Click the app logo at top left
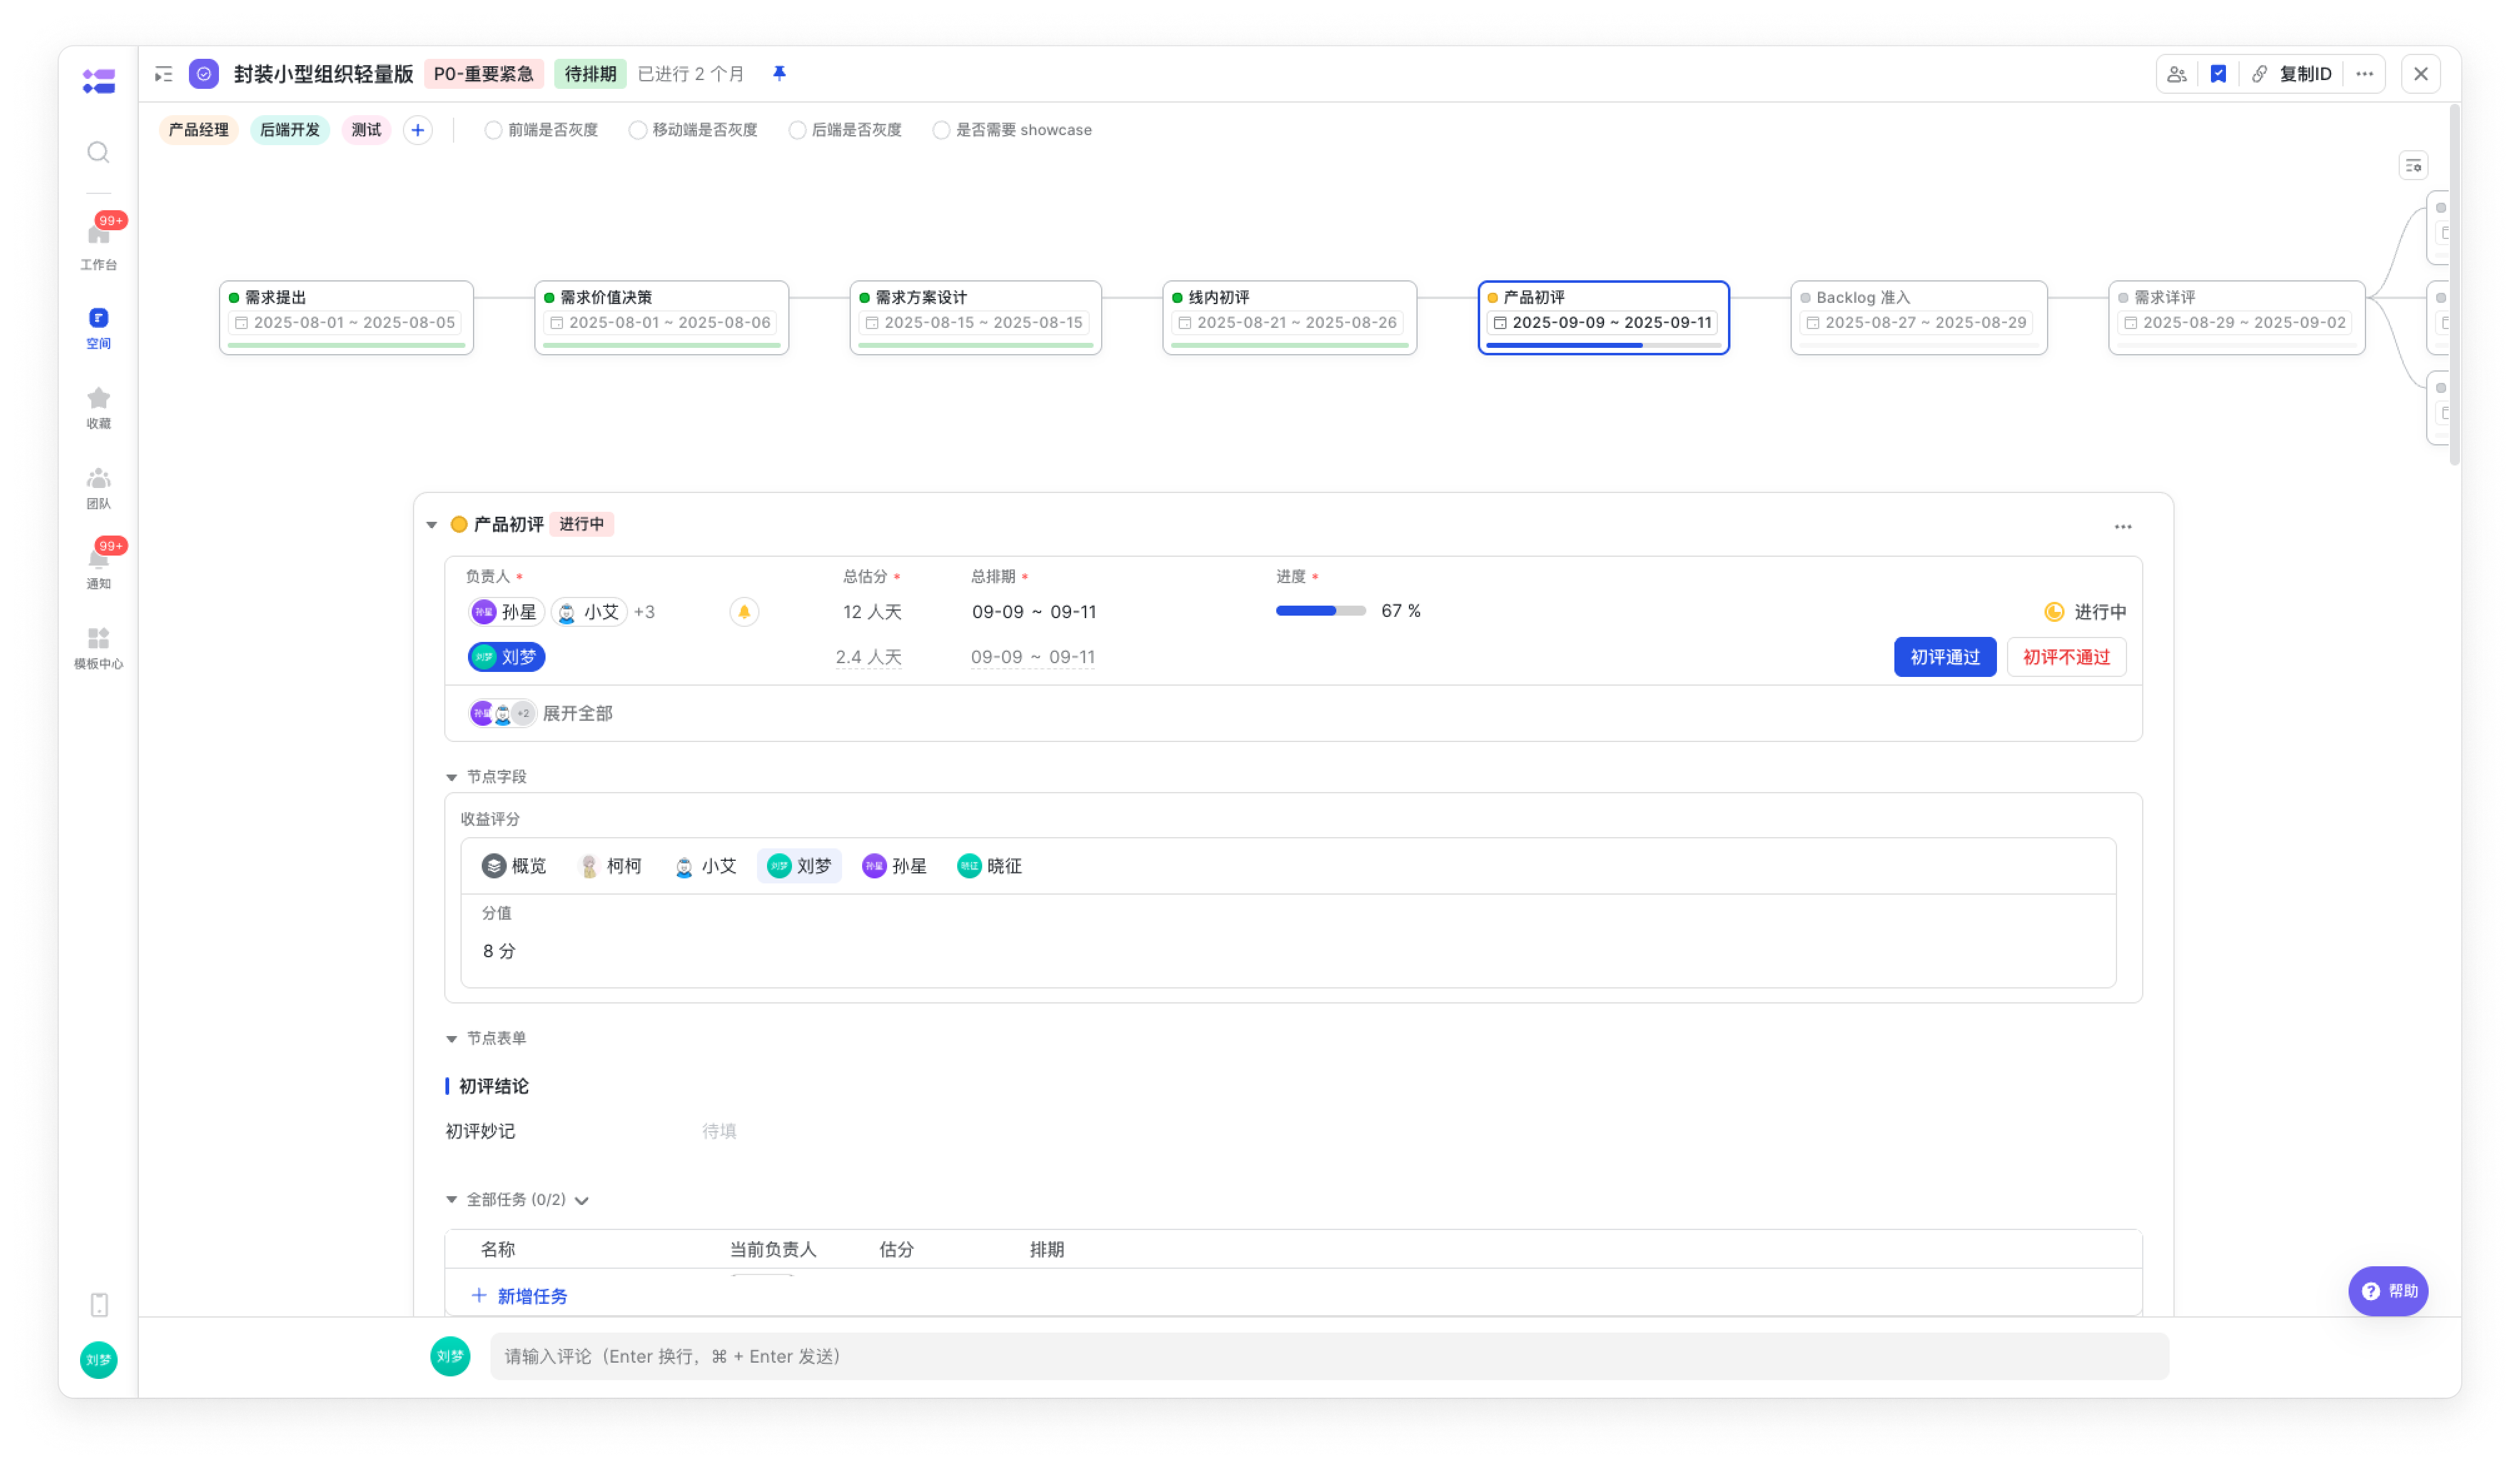 point(98,80)
